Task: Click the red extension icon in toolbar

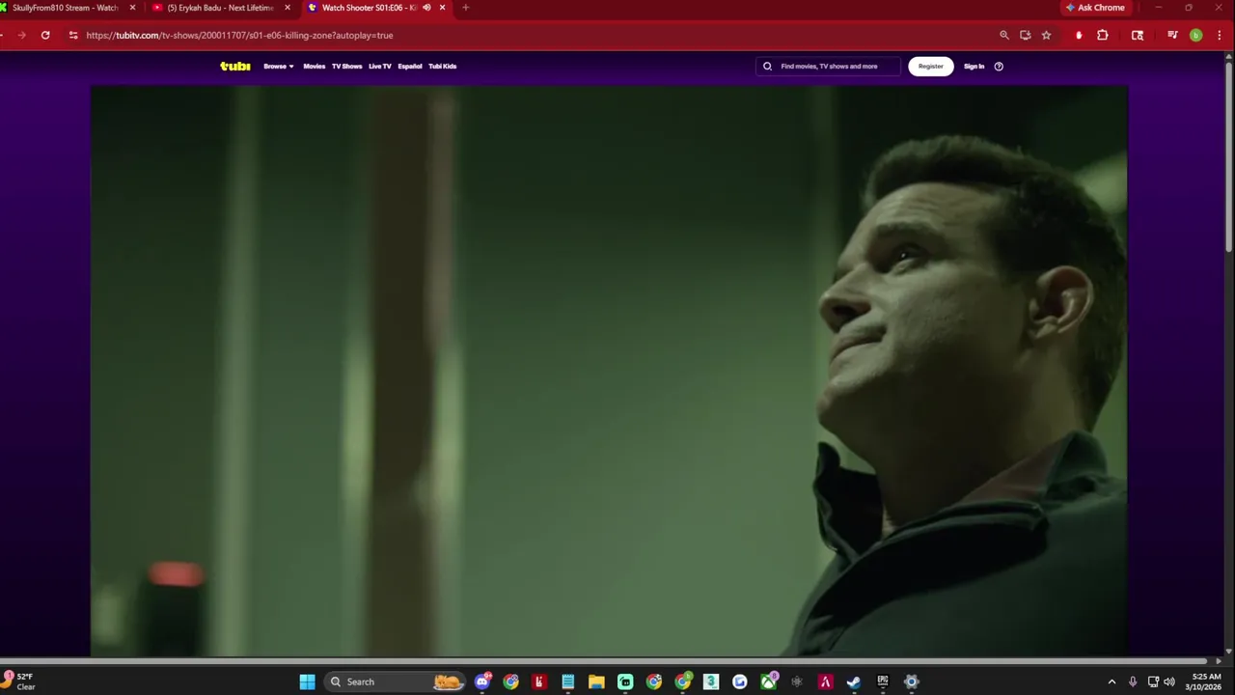Action: (1079, 35)
